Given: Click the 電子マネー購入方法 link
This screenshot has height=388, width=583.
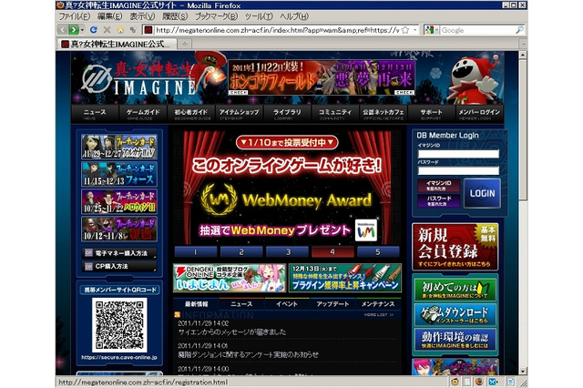Looking at the screenshot, I should pos(119,253).
